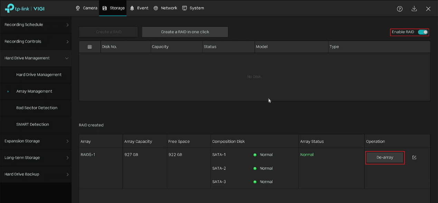Open the Network tab
Image resolution: width=438 pixels, height=203 pixels.
[165, 8]
